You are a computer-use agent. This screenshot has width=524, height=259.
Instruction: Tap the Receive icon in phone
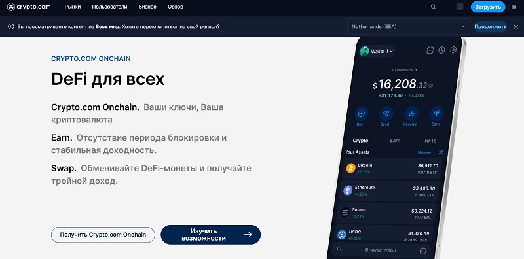point(411,114)
